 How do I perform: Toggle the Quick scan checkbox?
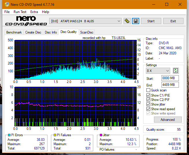pos(148,90)
